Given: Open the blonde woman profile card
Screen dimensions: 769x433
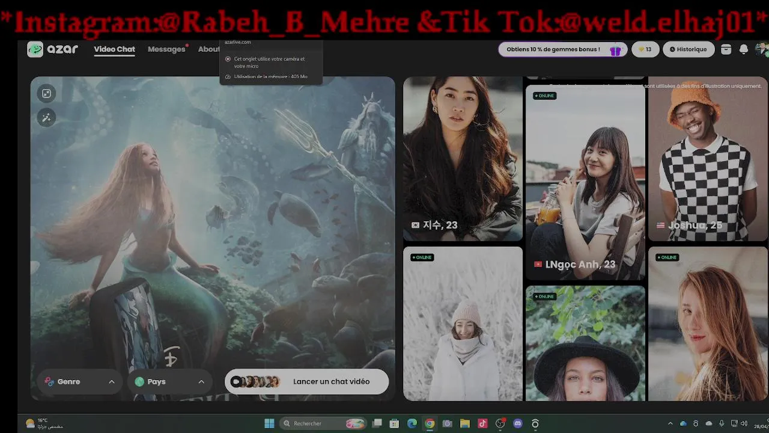Looking at the screenshot, I should (x=708, y=324).
